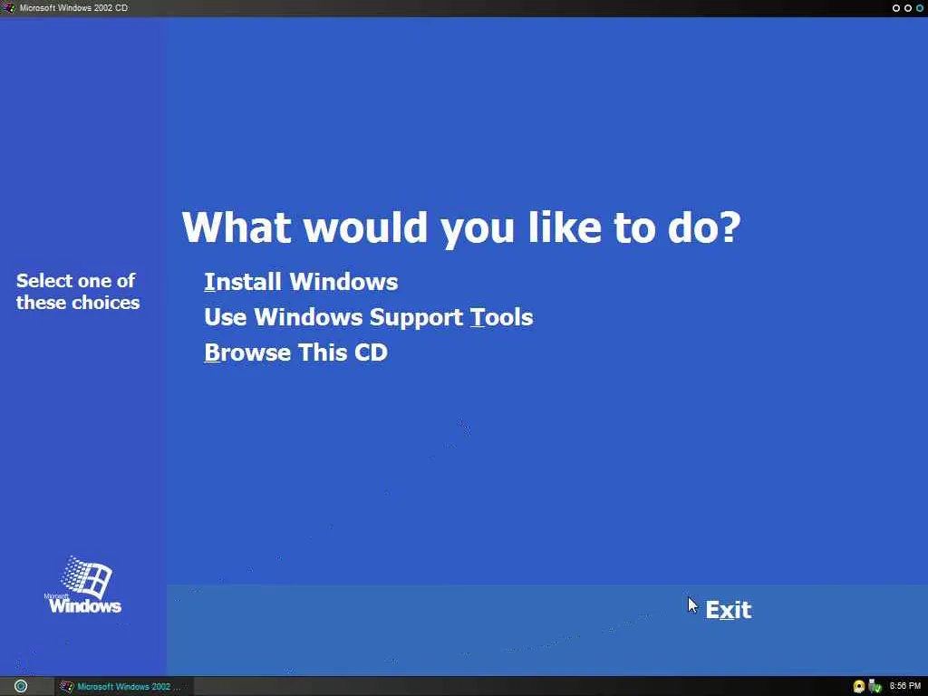Click the 8:56 PM clock

point(905,686)
